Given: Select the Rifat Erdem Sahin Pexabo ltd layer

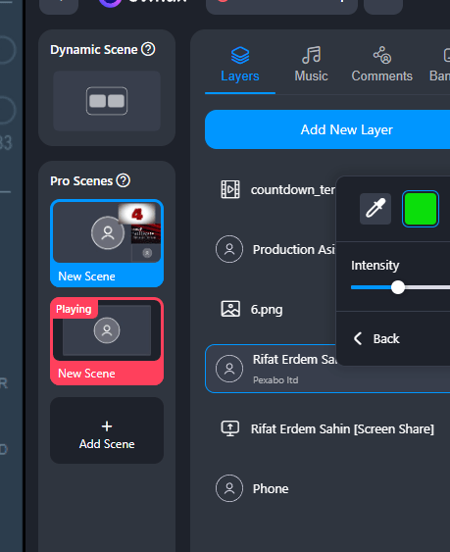Looking at the screenshot, I should click(327, 369).
